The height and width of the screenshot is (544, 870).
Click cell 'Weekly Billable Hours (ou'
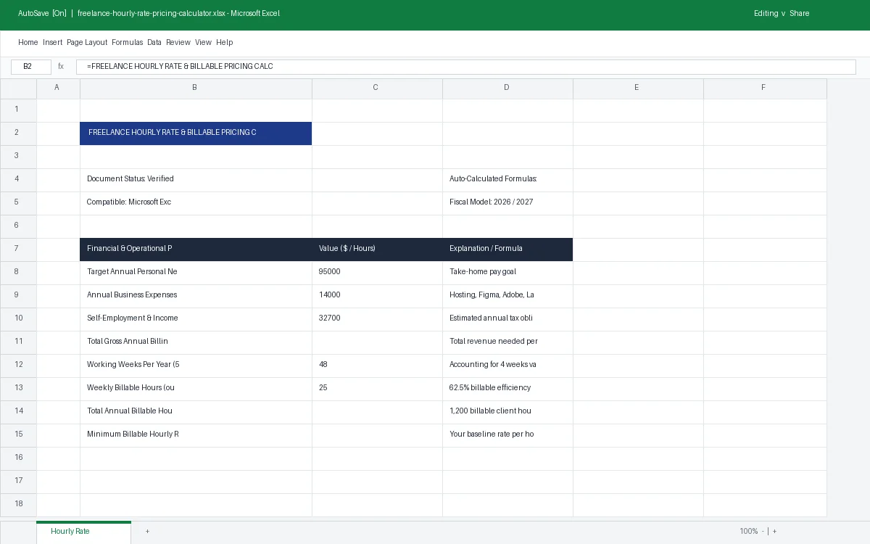[196, 389]
